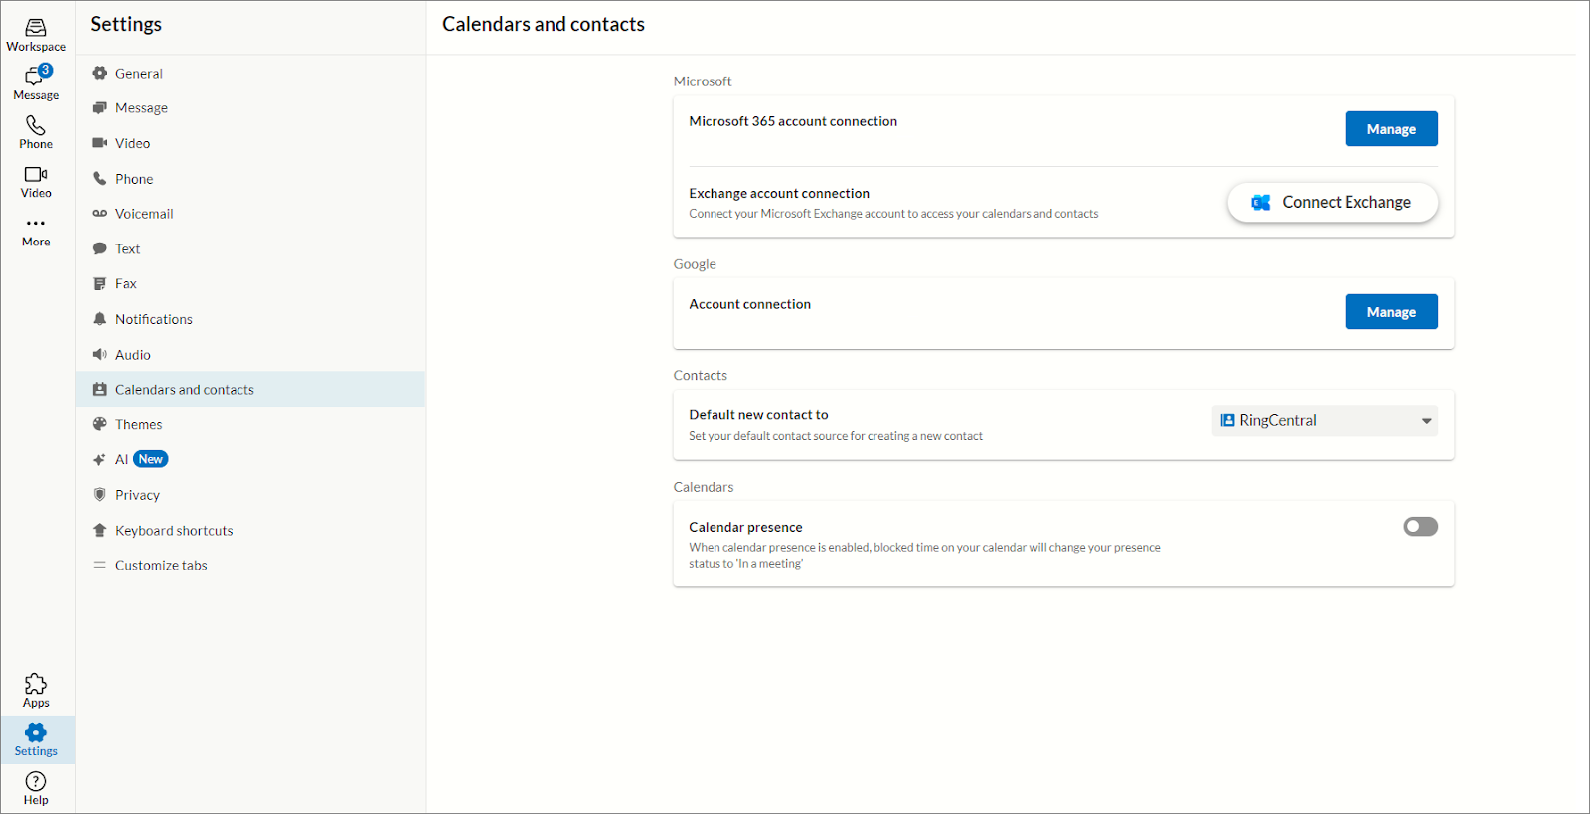Open the Workspace section icon

[36, 28]
